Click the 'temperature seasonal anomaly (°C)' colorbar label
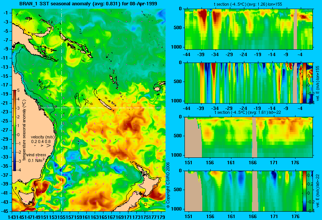Image resolution: width=322 pixels, height=220 pixels. pyautogui.click(x=24, y=130)
